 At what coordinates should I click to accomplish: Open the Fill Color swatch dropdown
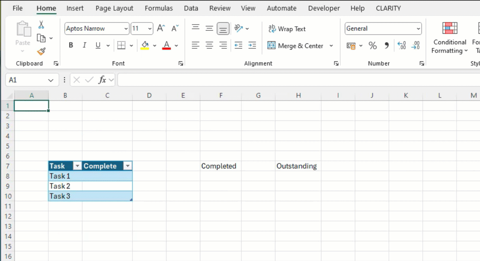point(154,45)
